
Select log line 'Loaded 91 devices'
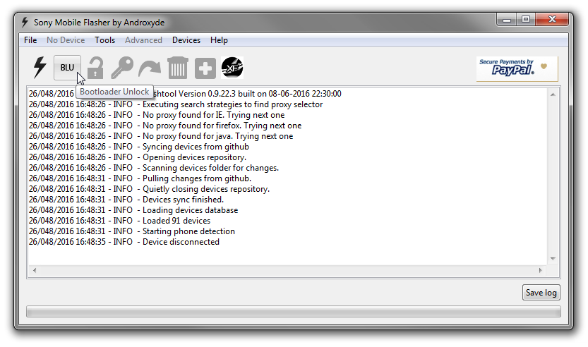pos(119,221)
